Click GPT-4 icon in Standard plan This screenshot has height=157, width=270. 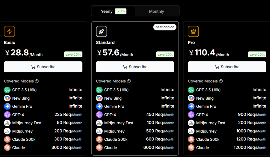pyautogui.click(x=99, y=115)
